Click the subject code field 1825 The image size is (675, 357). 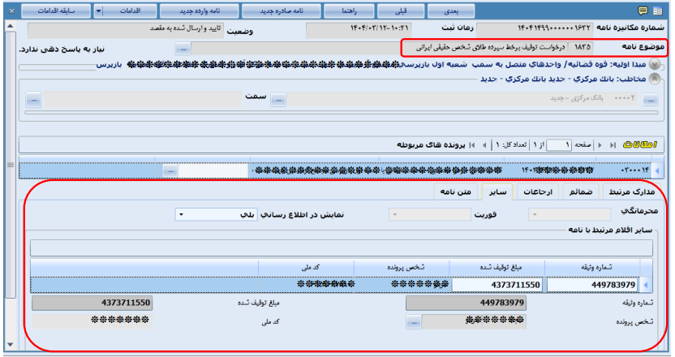pyautogui.click(x=581, y=48)
